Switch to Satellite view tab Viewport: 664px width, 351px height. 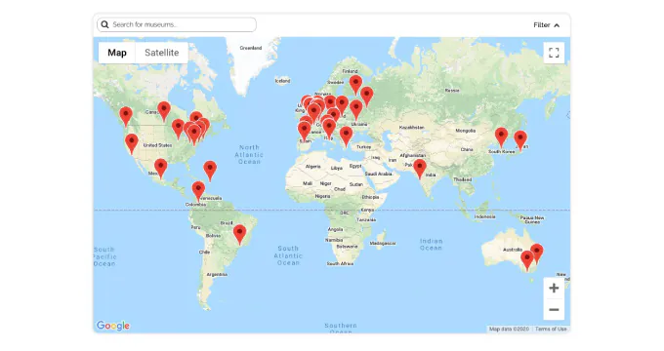162,53
